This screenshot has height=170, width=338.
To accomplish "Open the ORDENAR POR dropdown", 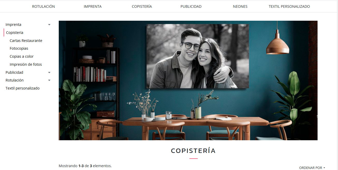I will tap(312, 168).
